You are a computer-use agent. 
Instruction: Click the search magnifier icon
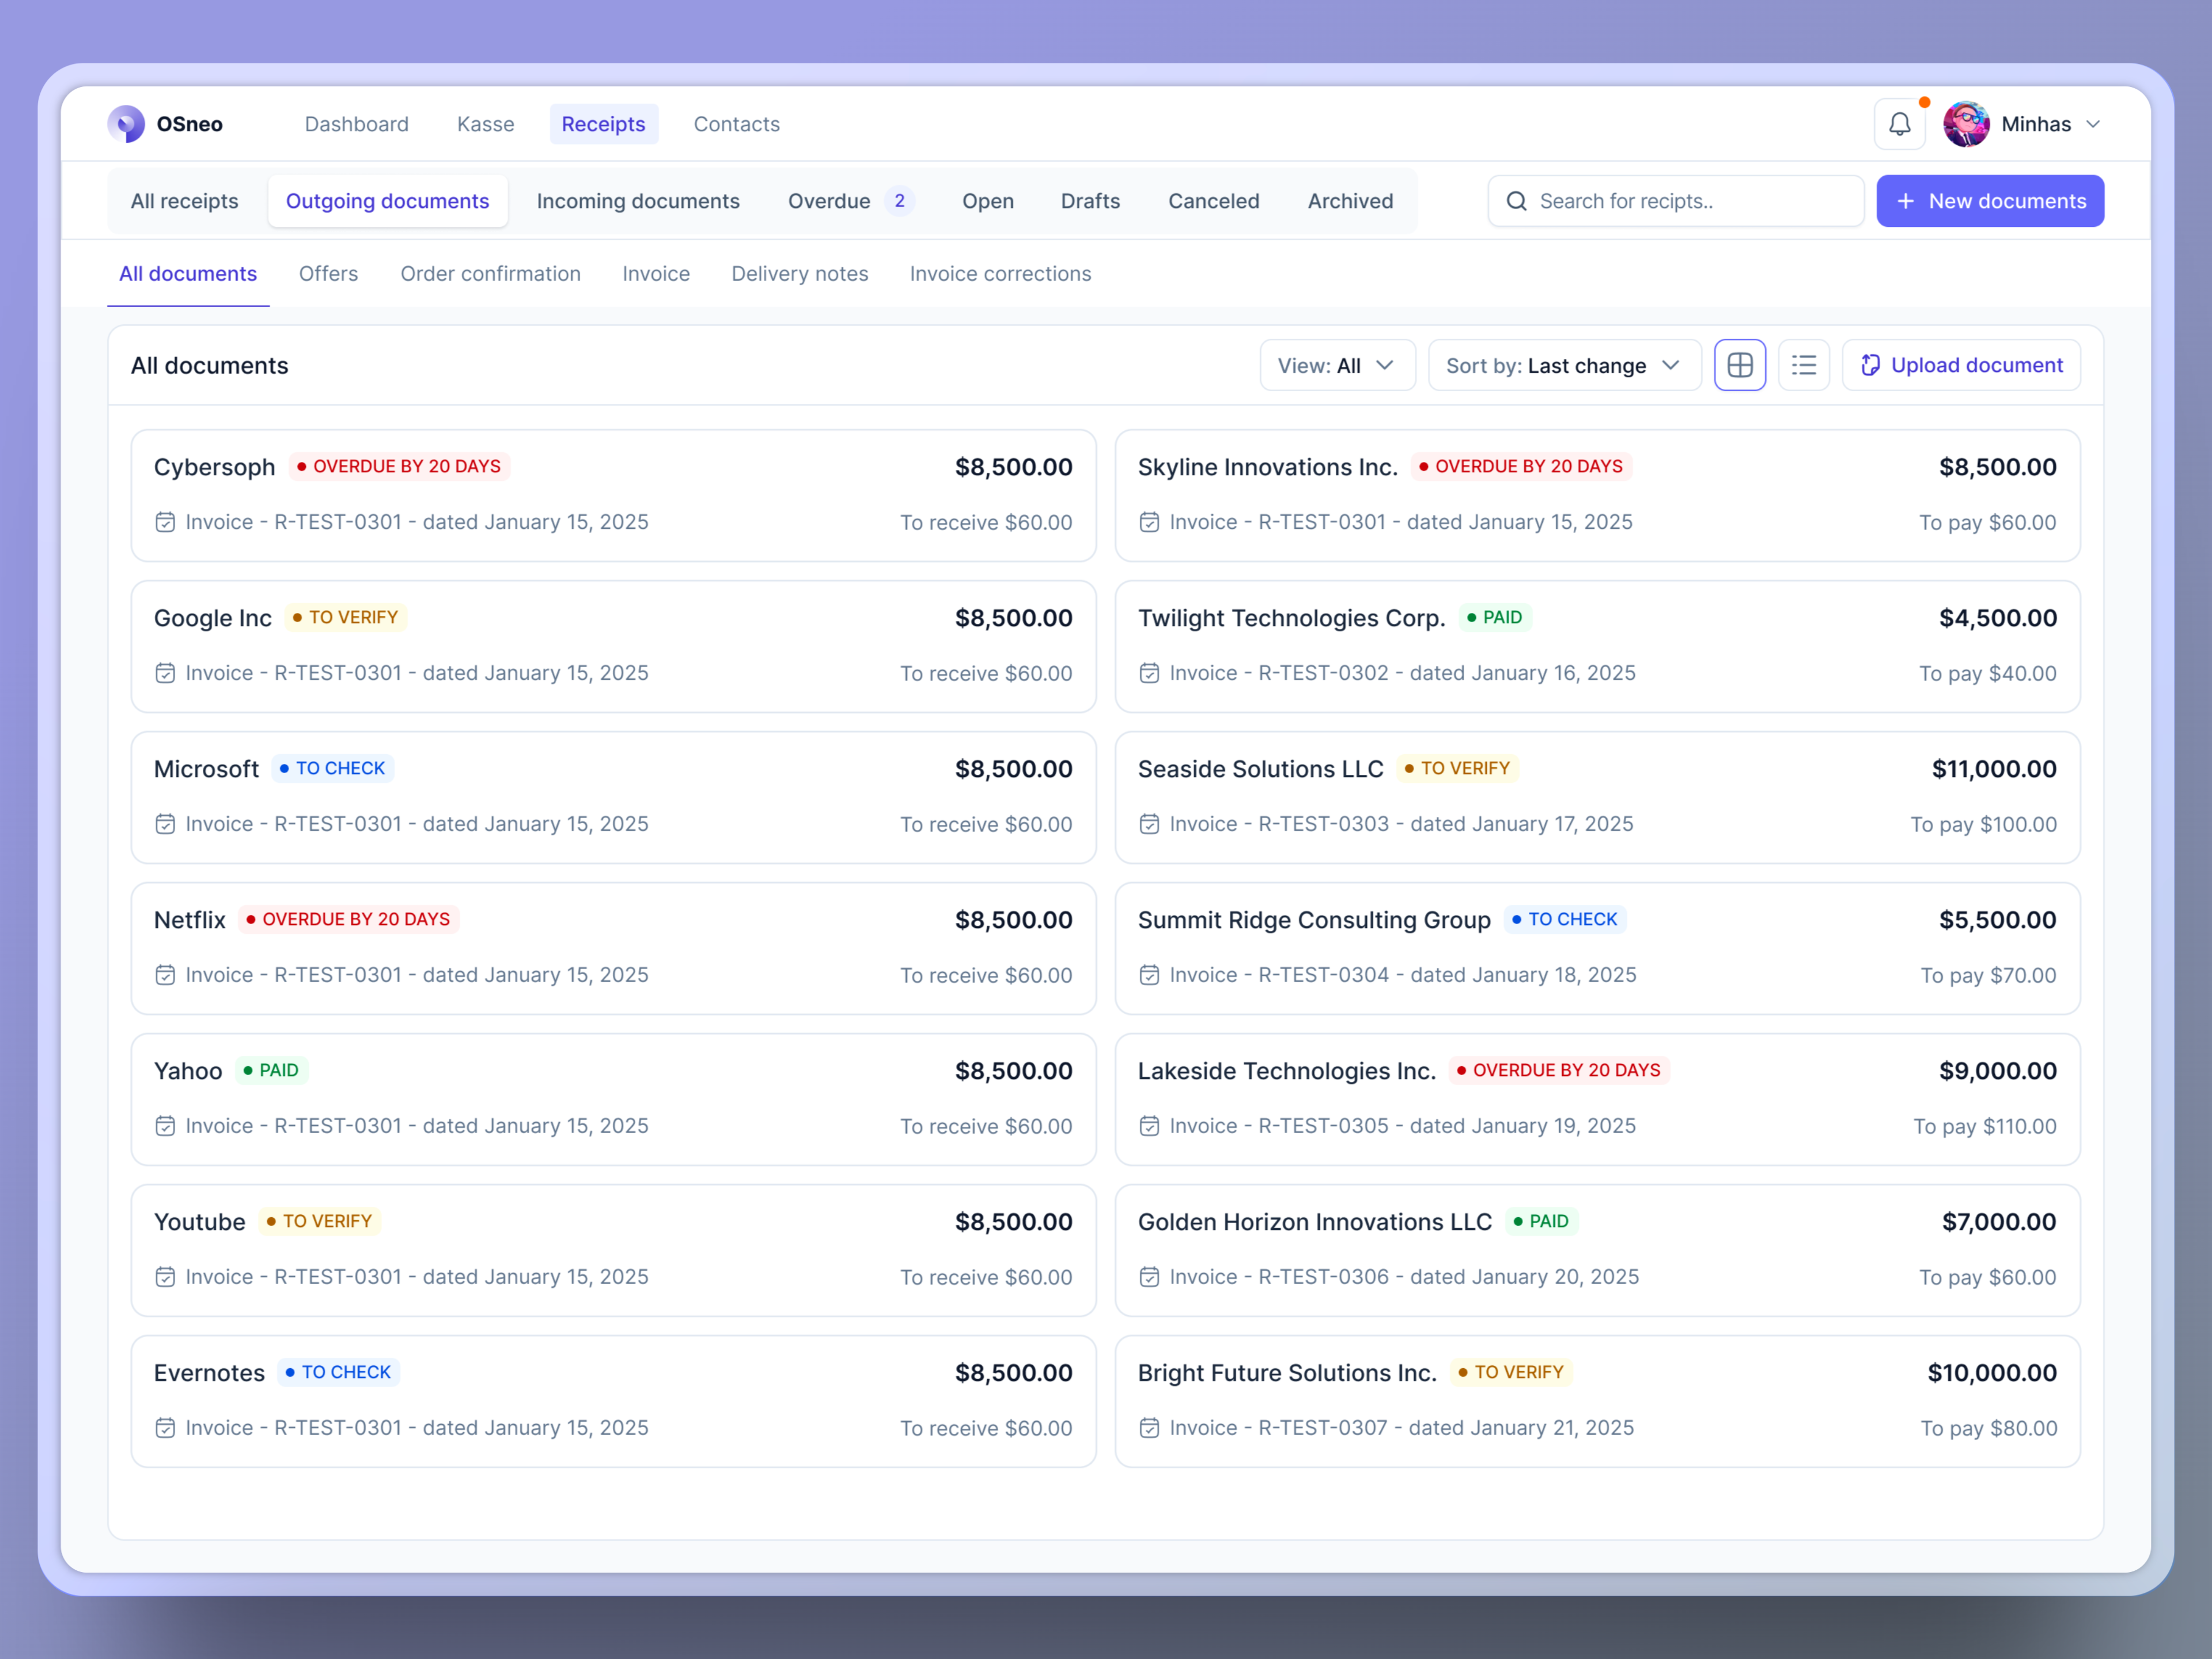click(1516, 201)
